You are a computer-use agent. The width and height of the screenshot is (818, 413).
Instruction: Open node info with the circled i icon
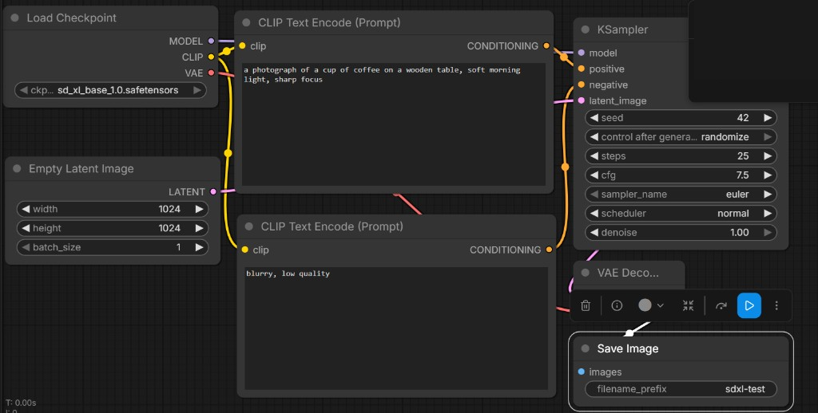[617, 305]
